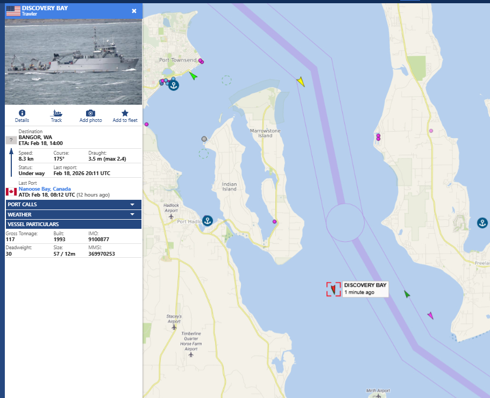
Task: Close the Discovery Bay vessel panel
Action: tap(134, 11)
